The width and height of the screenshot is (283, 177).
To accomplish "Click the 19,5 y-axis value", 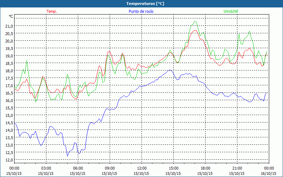I will 9,48.
